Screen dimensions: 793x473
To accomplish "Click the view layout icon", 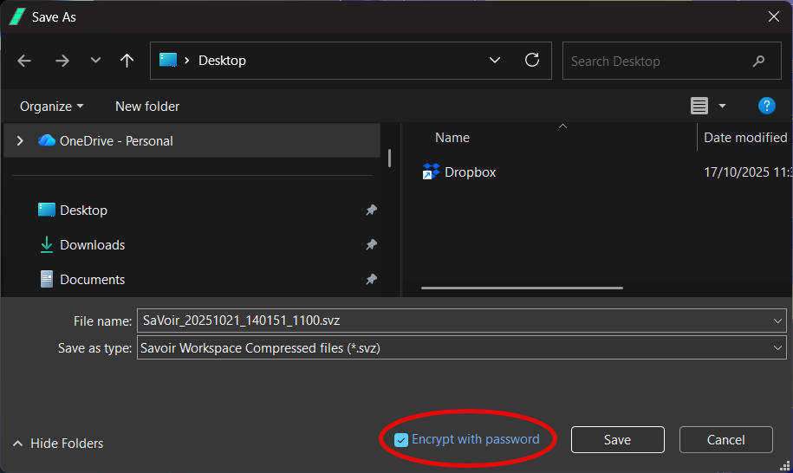I will click(699, 106).
